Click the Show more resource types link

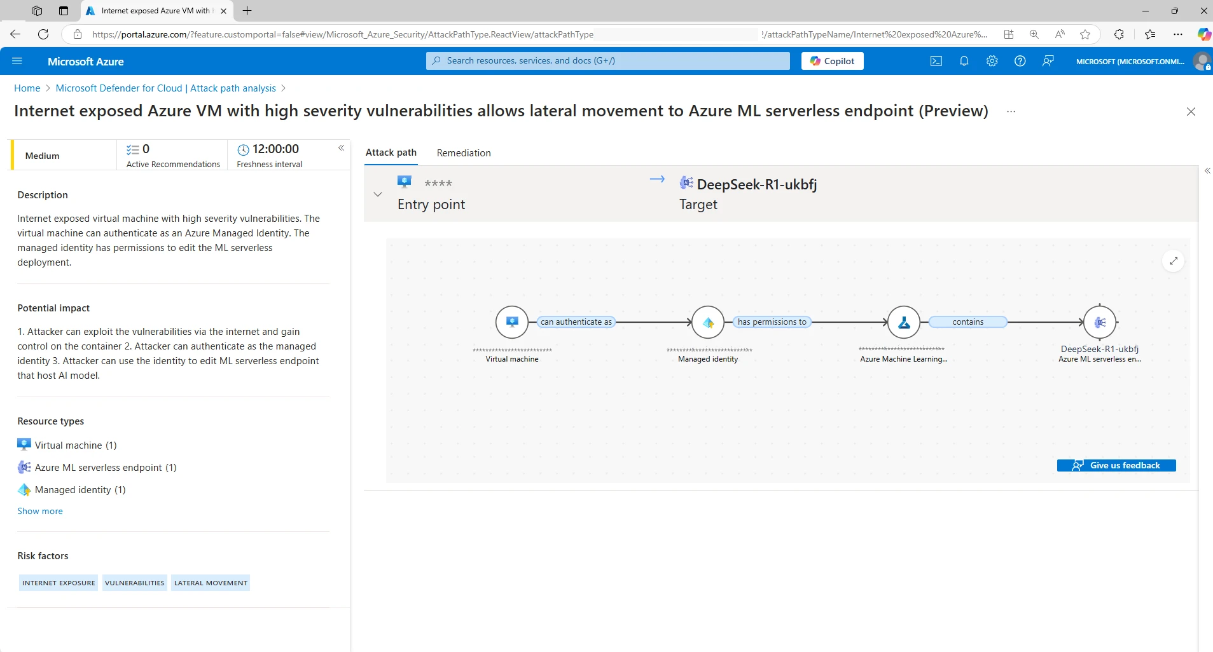(x=39, y=510)
